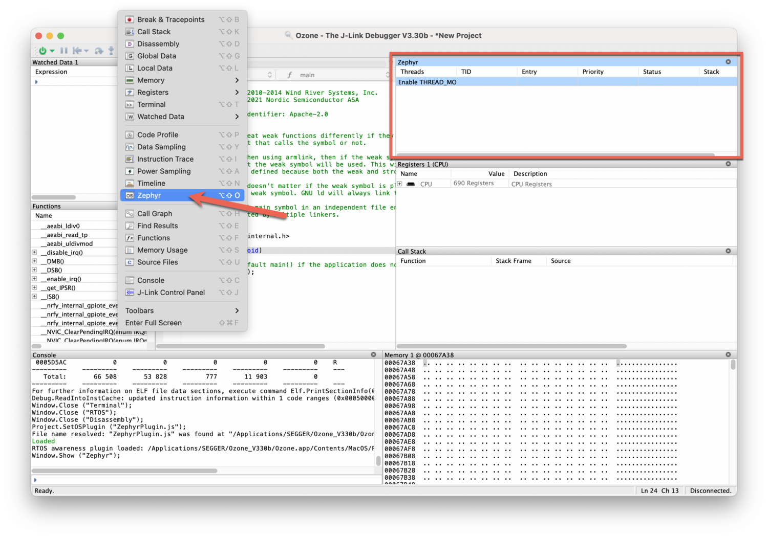This screenshot has width=768, height=537.
Task: Close the Zephyr panel with its X toggle
Action: click(728, 61)
